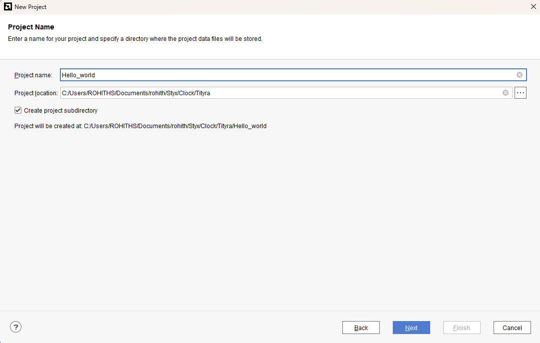540x343 pixels.
Task: Browse for project location with ellipsis button
Action: tap(521, 93)
